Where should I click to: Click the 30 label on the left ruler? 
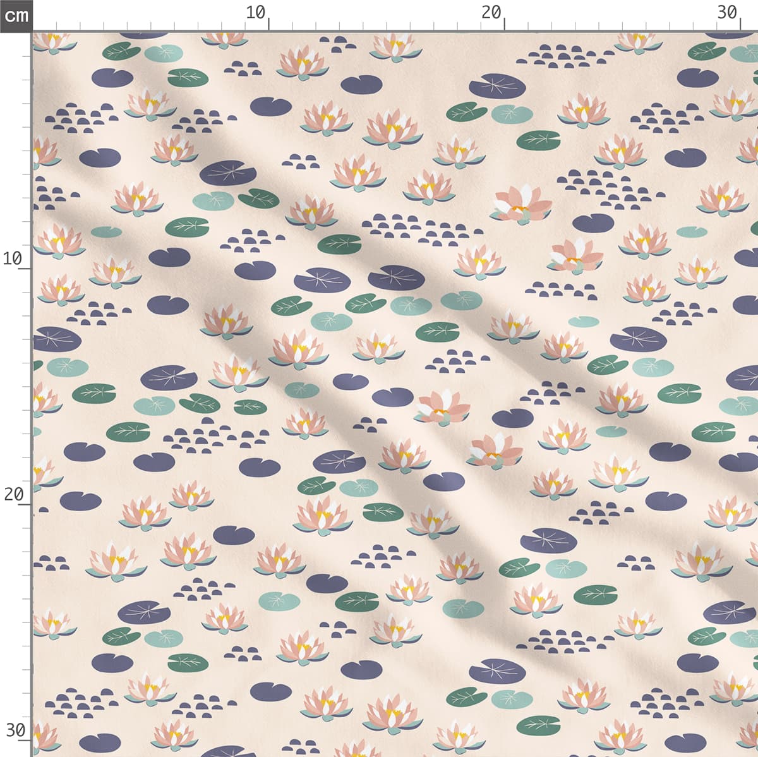tap(15, 730)
